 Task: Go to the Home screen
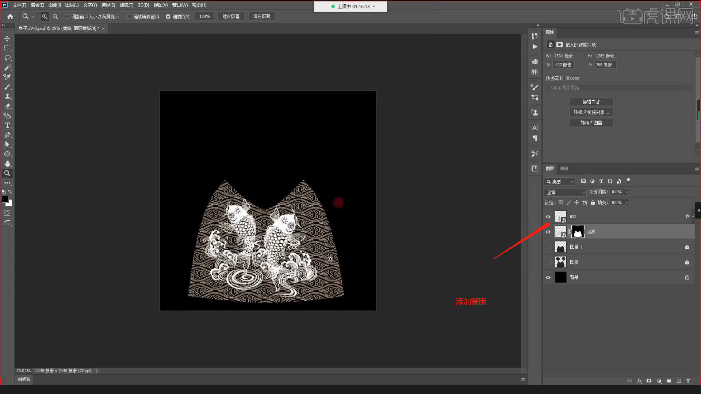[10, 16]
